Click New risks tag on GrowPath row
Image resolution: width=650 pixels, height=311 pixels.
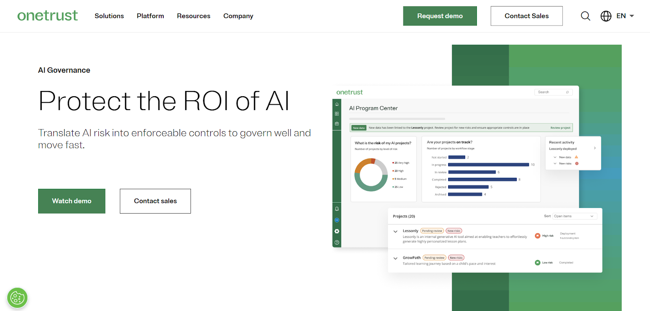456,257
